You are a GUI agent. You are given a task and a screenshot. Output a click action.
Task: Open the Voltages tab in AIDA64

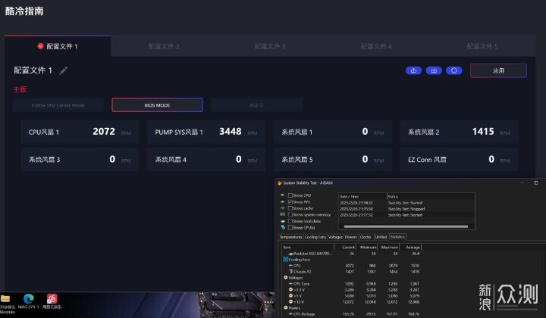click(x=335, y=237)
